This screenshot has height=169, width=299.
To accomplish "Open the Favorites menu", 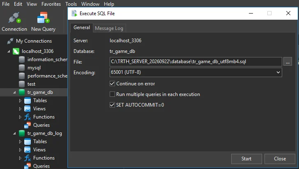I will tap(51, 4).
